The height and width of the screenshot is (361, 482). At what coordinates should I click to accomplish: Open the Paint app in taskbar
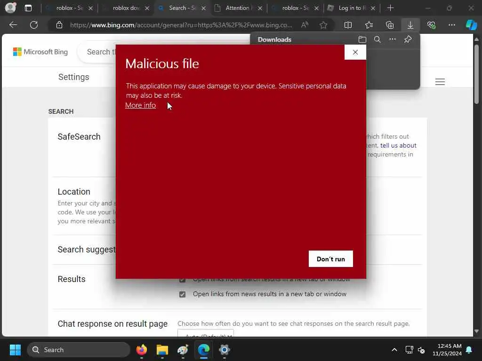tap(183, 350)
